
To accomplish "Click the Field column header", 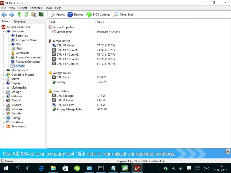I will coord(71,22).
